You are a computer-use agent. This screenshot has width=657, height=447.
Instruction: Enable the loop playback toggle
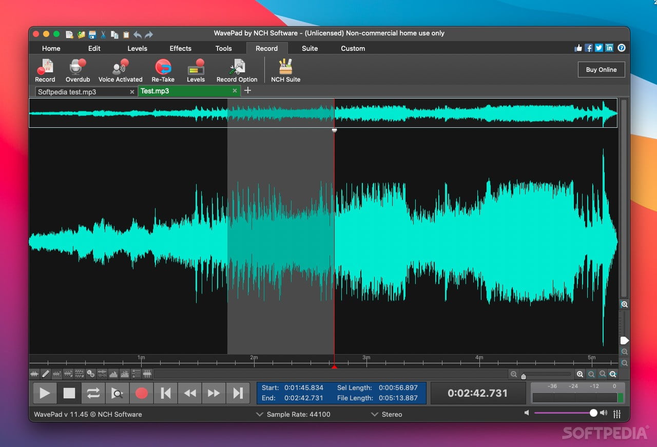(x=93, y=393)
